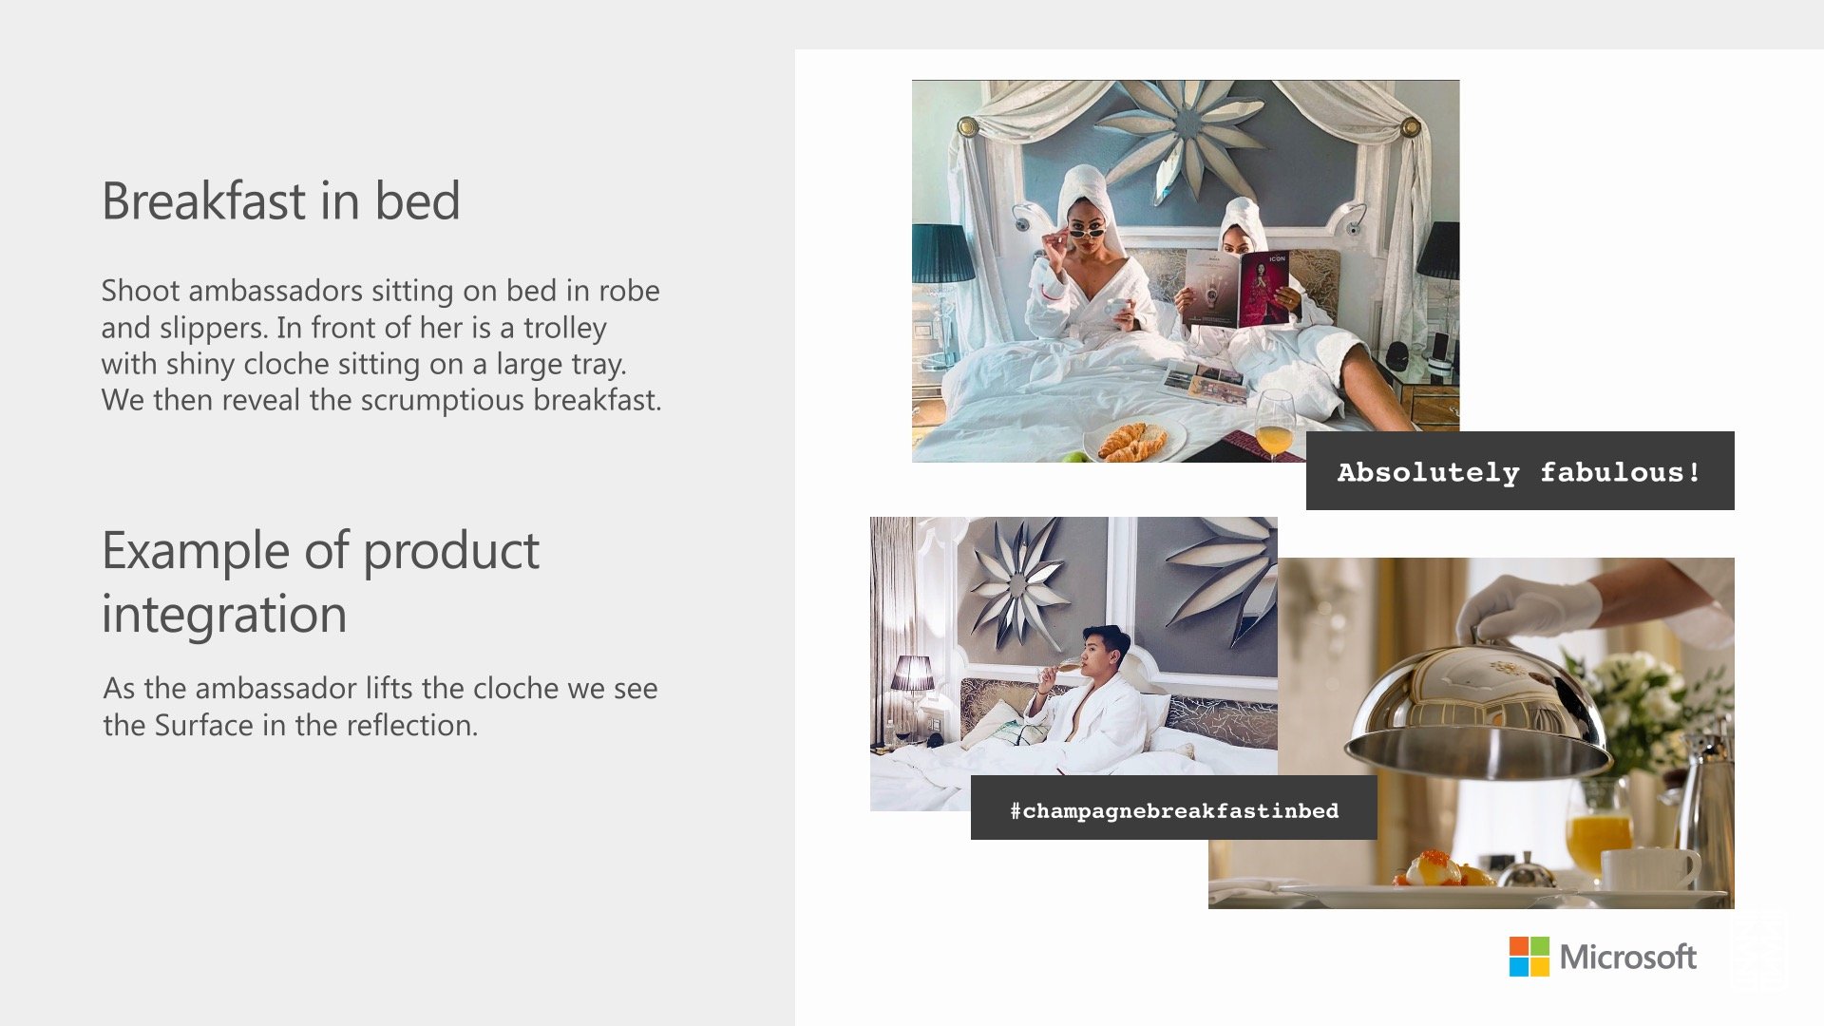This screenshot has width=1824, height=1026.
Task: Select the "Breakfast in bed" heading
Action: [x=280, y=200]
